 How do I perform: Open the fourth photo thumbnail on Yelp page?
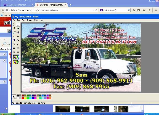(121, 109)
